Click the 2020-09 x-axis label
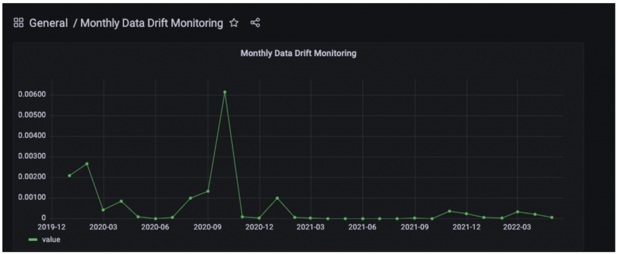The image size is (618, 254). [208, 227]
